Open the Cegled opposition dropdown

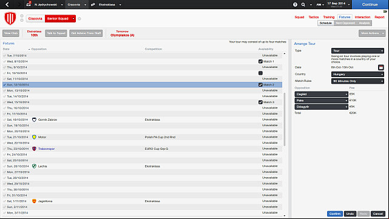(x=321, y=94)
